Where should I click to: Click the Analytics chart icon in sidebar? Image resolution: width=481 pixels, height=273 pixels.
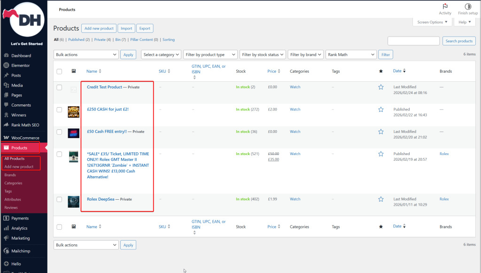coord(7,228)
